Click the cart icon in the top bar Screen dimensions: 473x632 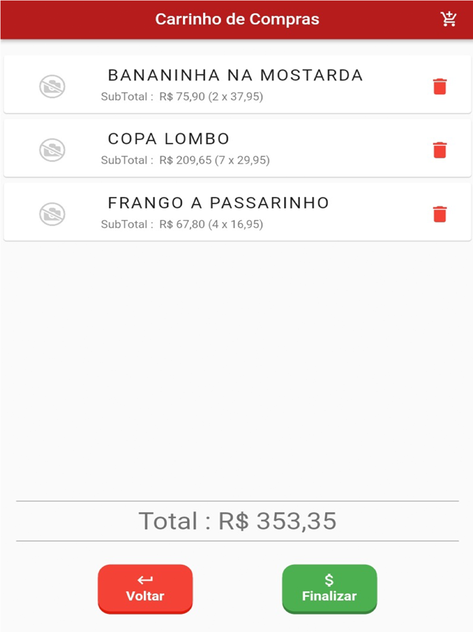[x=448, y=20]
